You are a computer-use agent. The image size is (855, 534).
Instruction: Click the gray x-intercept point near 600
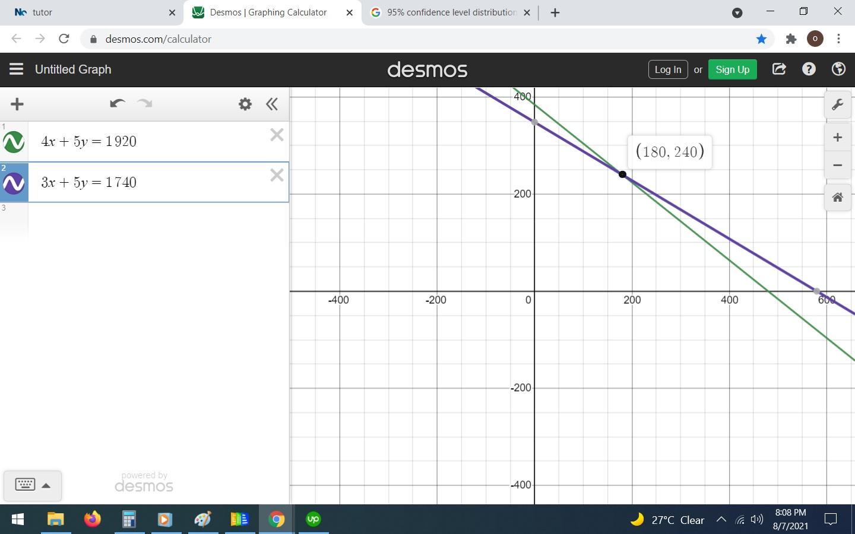pyautogui.click(x=817, y=291)
